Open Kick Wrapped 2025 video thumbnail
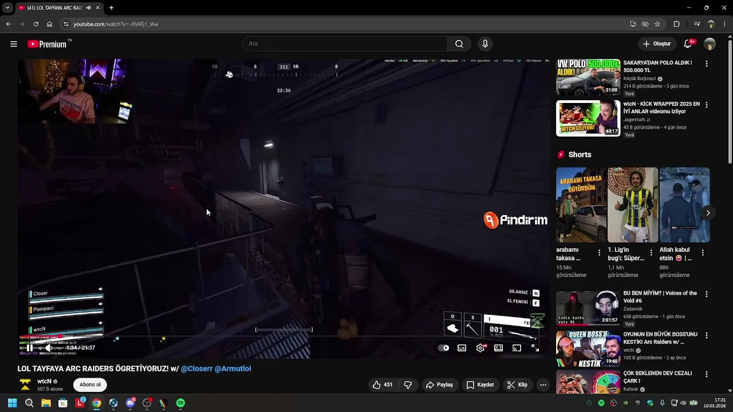This screenshot has height=412, width=733. (x=588, y=118)
